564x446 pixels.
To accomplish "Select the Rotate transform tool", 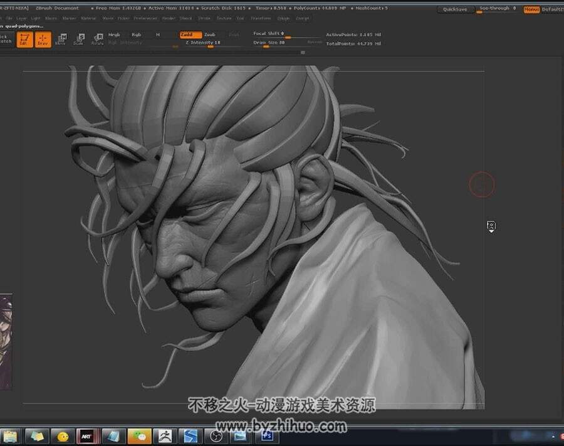I will 98,40.
